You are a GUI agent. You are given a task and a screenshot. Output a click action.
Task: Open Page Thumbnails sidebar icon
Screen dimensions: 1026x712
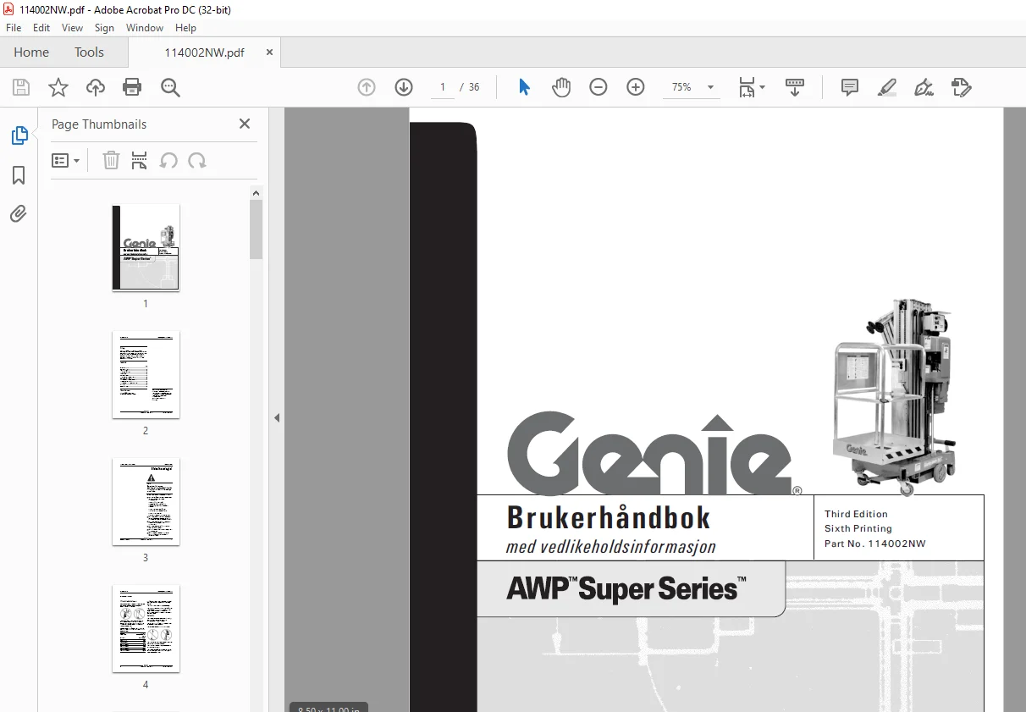(x=19, y=135)
